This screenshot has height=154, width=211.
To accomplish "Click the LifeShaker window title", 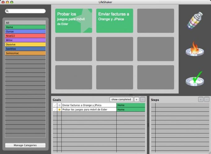I will pos(105,2).
